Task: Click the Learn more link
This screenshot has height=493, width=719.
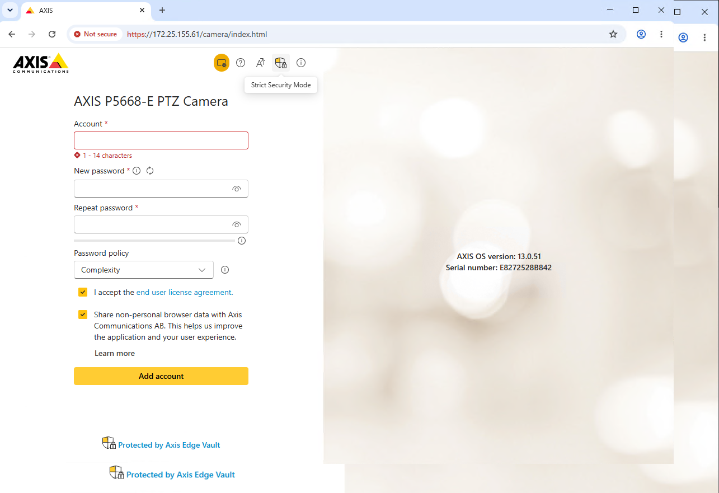Action: tap(115, 353)
